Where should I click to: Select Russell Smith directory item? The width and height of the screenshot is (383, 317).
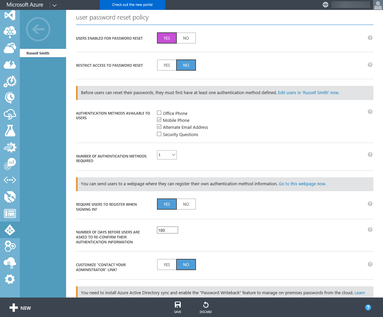(43, 53)
